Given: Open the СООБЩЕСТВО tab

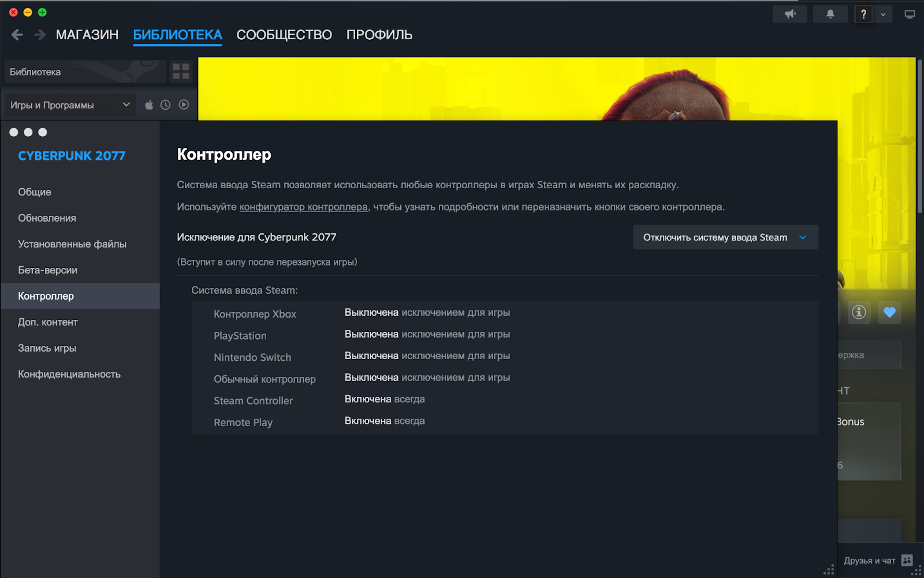Looking at the screenshot, I should pyautogui.click(x=284, y=35).
